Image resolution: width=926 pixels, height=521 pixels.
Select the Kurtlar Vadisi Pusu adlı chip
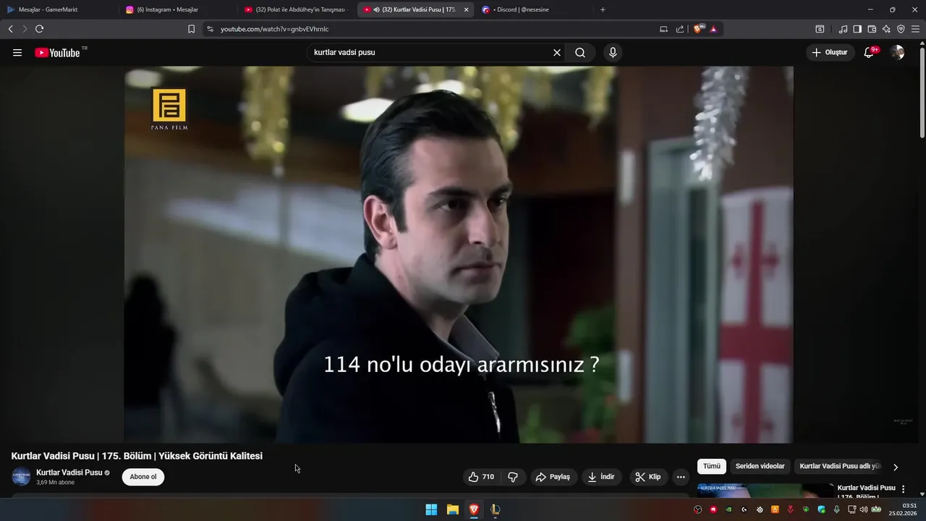(x=839, y=467)
